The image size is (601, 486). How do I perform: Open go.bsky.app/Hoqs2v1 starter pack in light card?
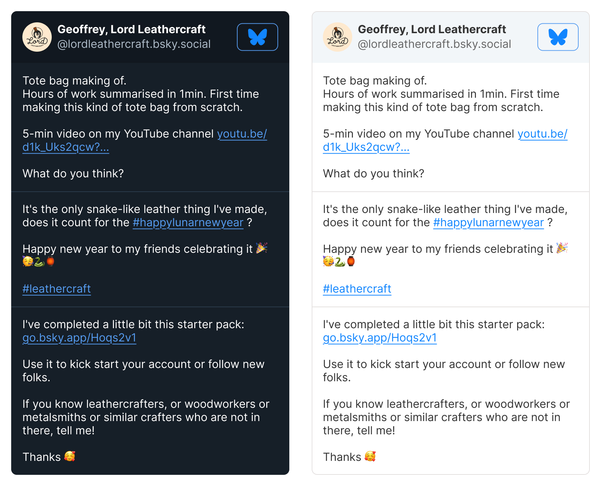tap(380, 338)
